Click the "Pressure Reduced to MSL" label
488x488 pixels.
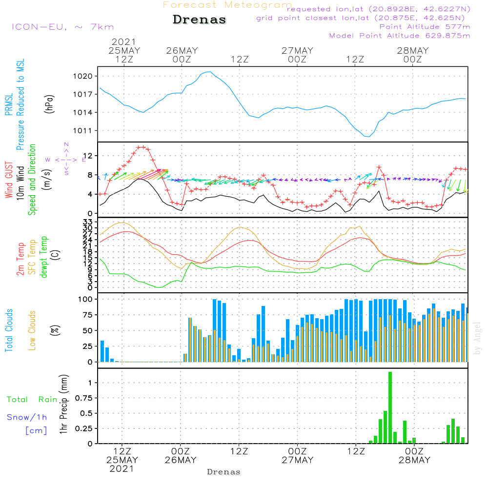20,104
